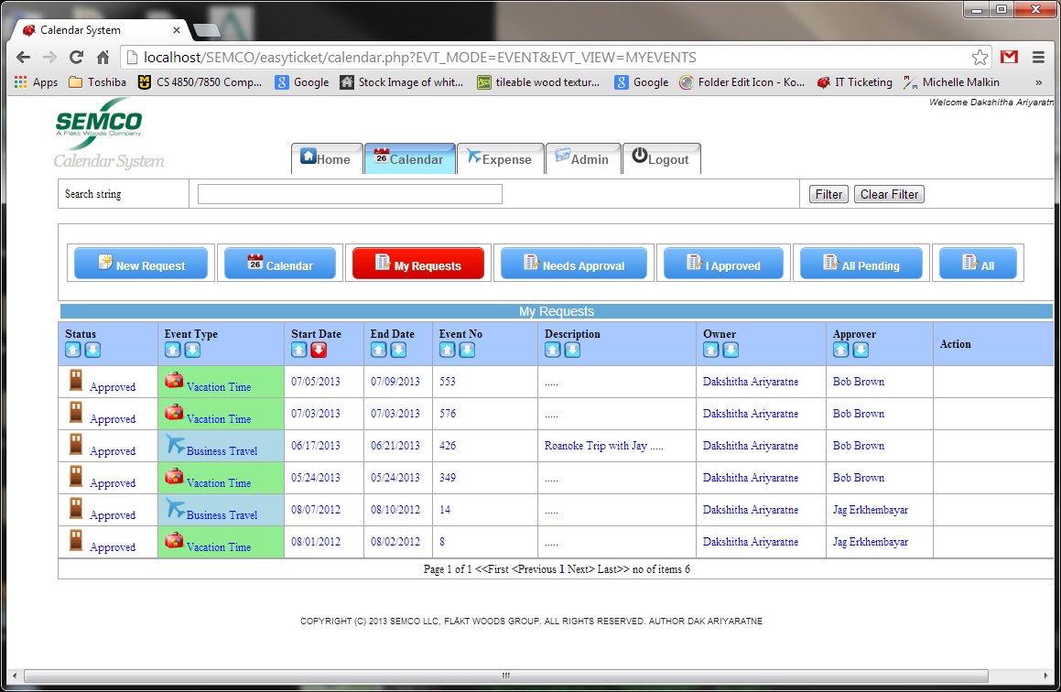Click the browser reload button
The height and width of the screenshot is (692, 1061).
click(77, 57)
